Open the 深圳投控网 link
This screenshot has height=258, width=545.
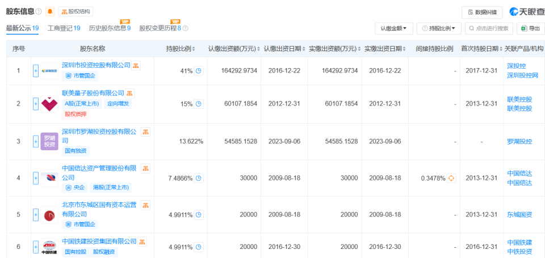[523, 75]
